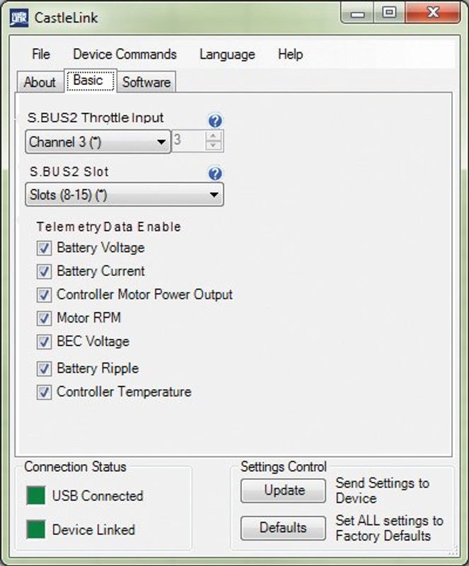Maximize the CastleLink window
469x566 pixels.
point(389,13)
